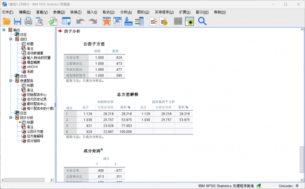This screenshot has width=305, height=189.
Task: Collapse the root 输出 tree node
Action: click(x=4, y=30)
